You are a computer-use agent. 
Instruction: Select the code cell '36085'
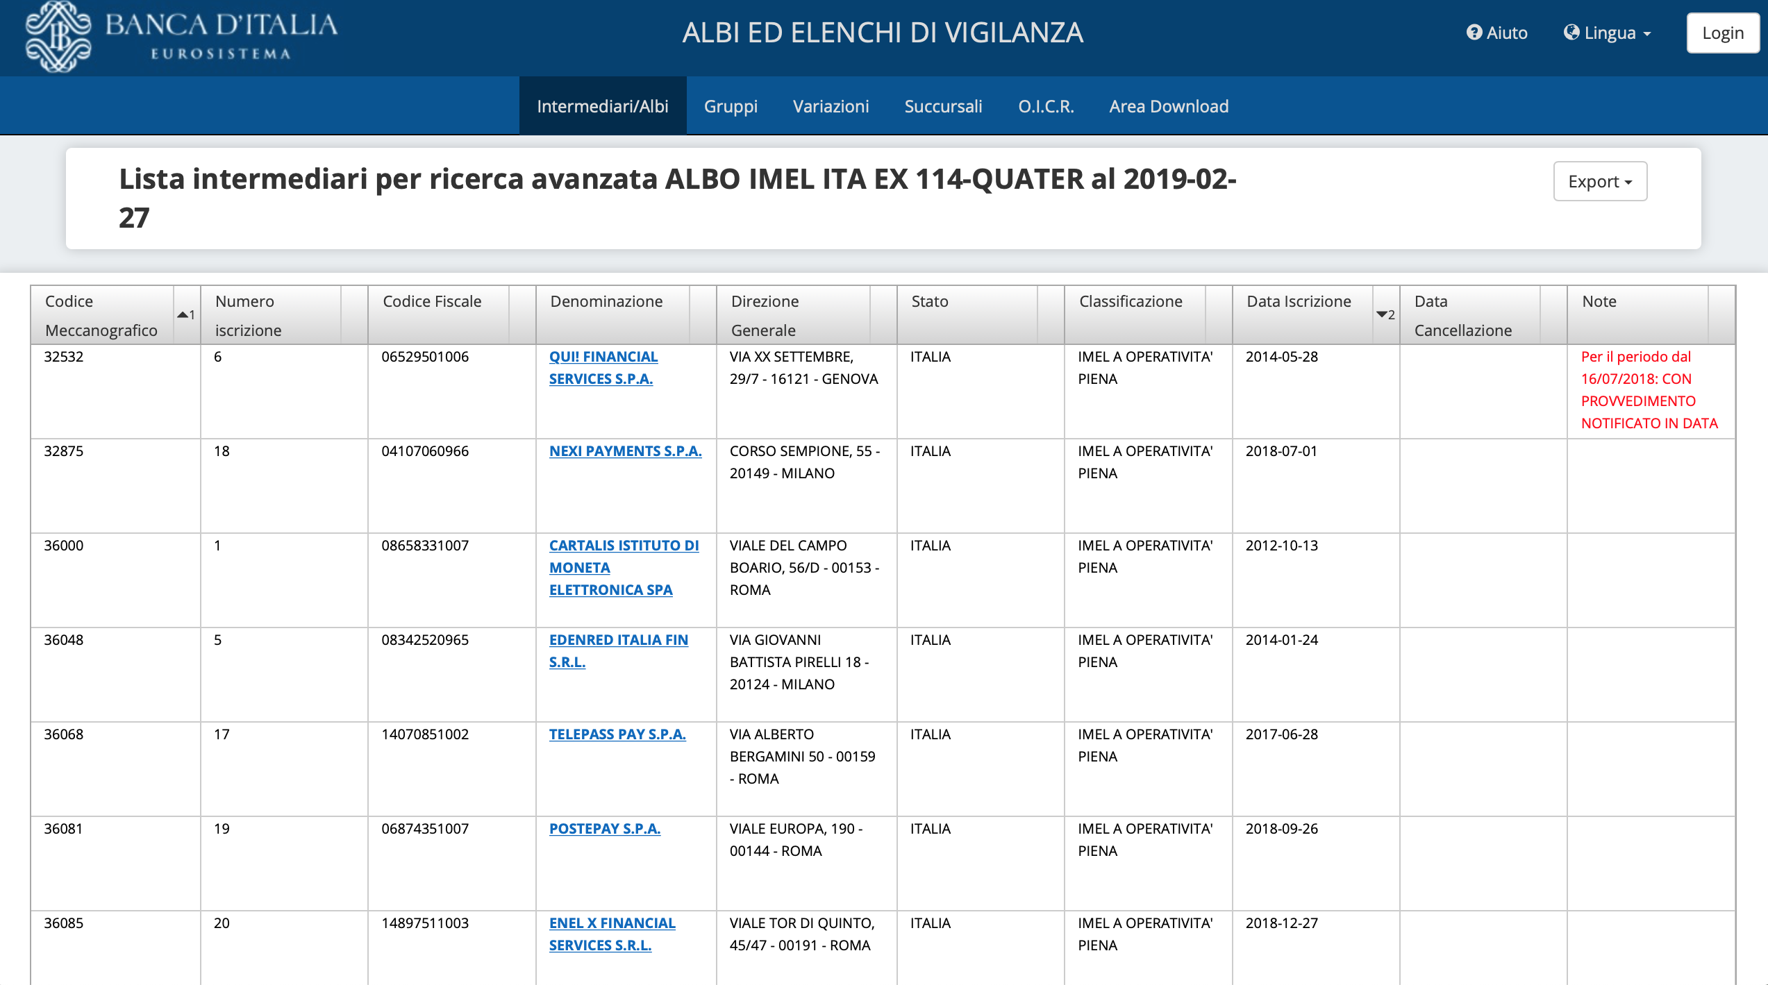(x=64, y=923)
